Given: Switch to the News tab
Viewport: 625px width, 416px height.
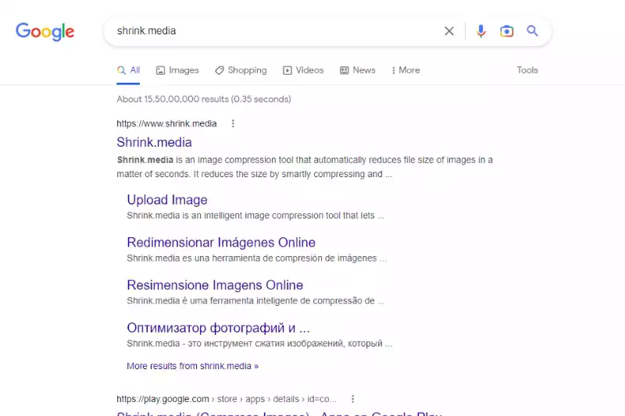Looking at the screenshot, I should [x=358, y=70].
